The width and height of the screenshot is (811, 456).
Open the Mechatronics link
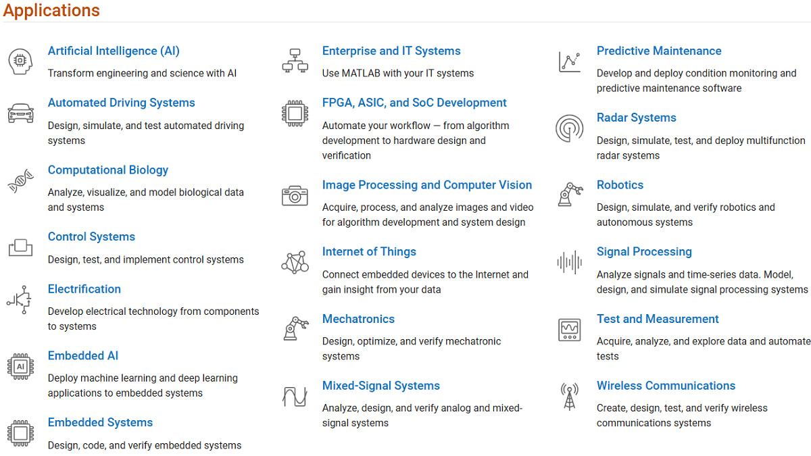pyautogui.click(x=358, y=319)
